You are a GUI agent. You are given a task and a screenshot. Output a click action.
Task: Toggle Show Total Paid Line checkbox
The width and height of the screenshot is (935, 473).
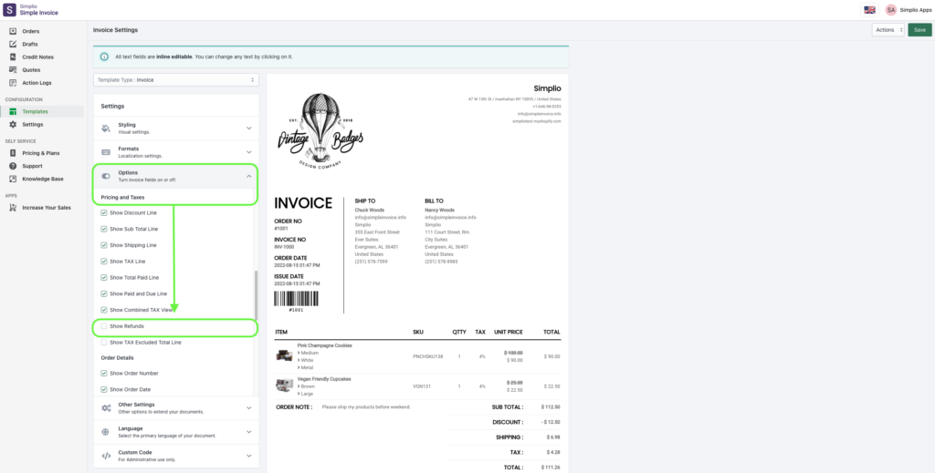coord(104,277)
